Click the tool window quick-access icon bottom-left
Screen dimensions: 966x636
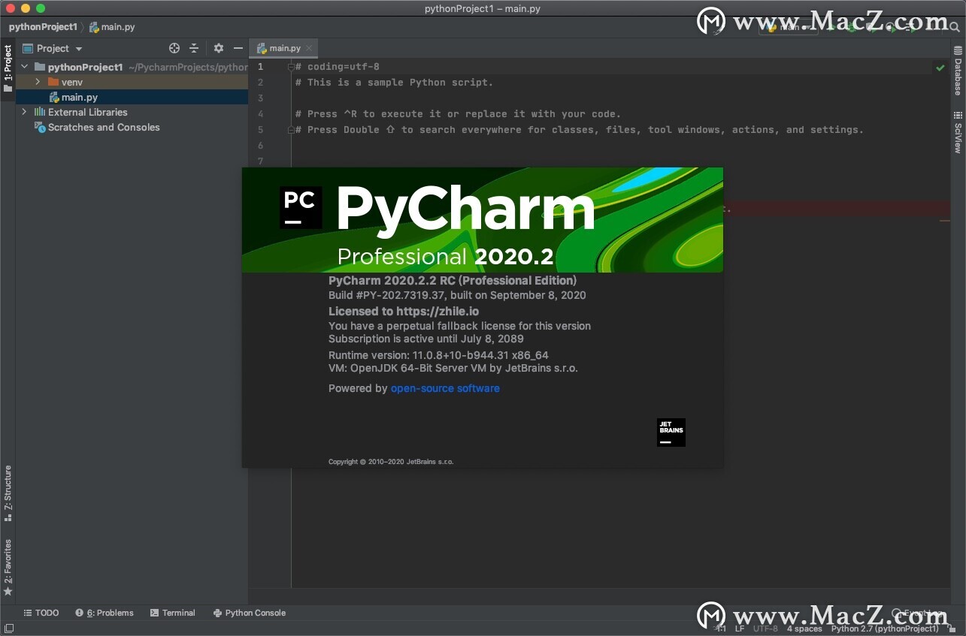click(8, 628)
